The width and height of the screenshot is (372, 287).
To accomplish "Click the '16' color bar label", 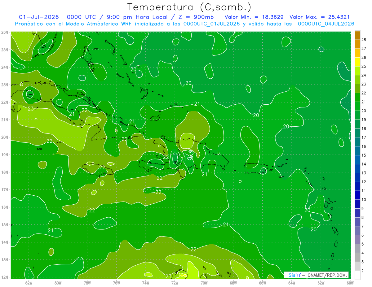I will coord(364,146).
